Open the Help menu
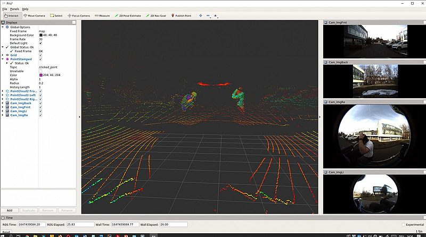This screenshot has width=426, height=237. [x=25, y=9]
